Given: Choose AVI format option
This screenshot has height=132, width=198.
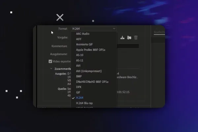Looking at the screenshot, I should (x=78, y=66).
